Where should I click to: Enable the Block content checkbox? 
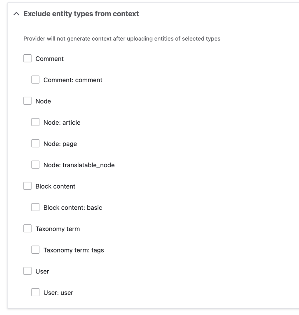[x=27, y=186]
